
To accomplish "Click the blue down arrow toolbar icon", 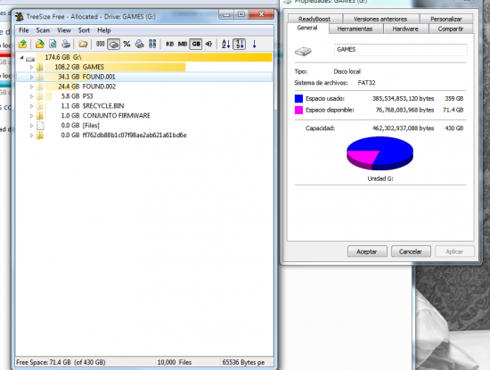I will point(255,44).
